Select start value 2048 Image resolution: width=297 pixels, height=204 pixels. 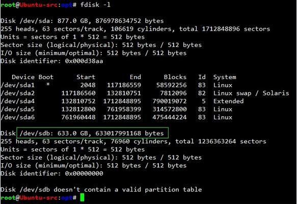click(88, 85)
